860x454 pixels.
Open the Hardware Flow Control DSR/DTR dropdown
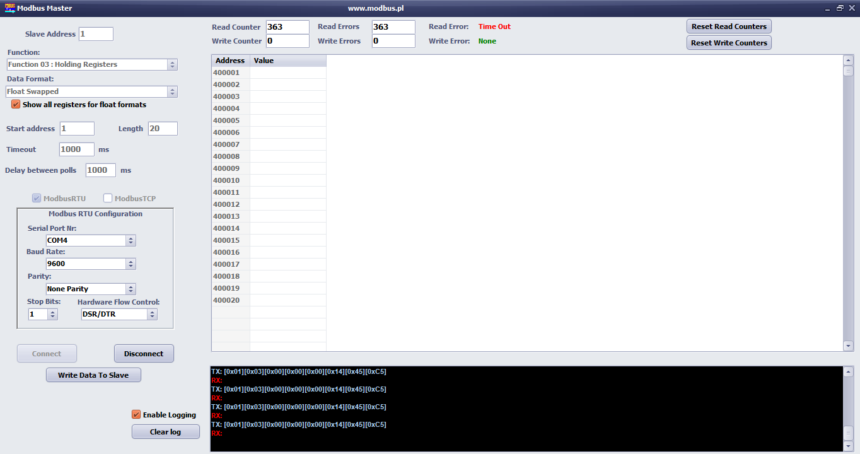[119, 314]
